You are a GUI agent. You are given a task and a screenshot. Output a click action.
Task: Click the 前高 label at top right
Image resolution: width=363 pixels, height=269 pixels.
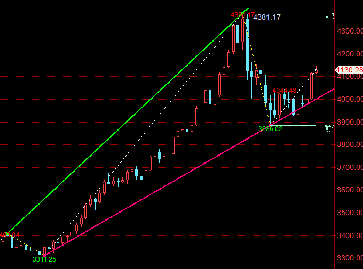329,17
